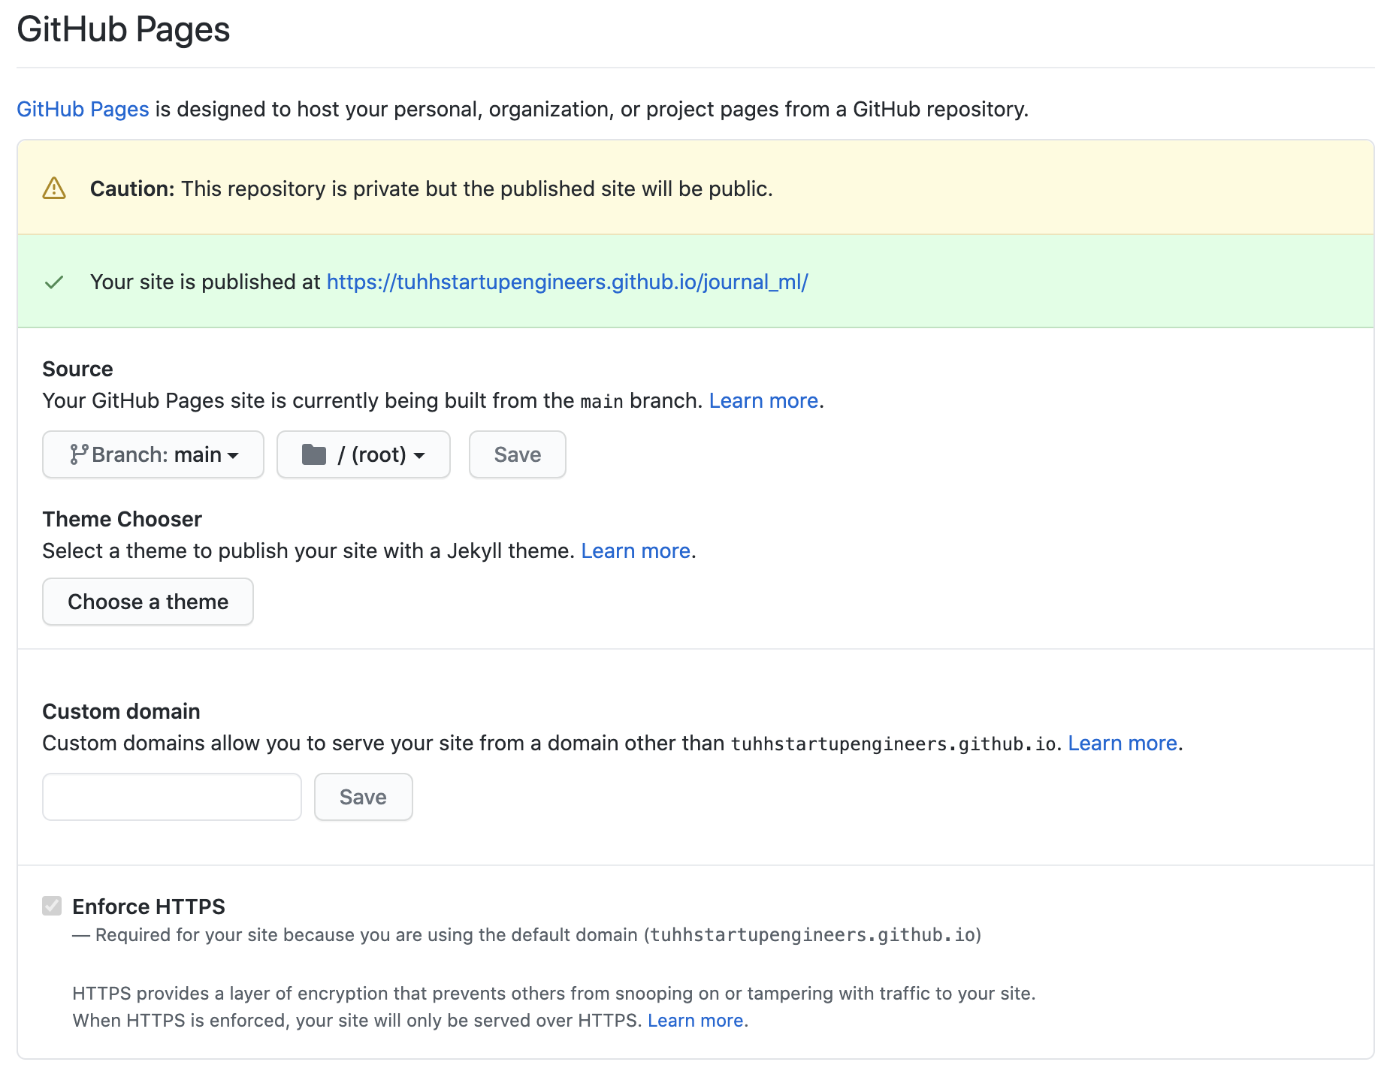1390x1071 pixels.
Task: Click the Choose a theme button
Action: point(148,602)
